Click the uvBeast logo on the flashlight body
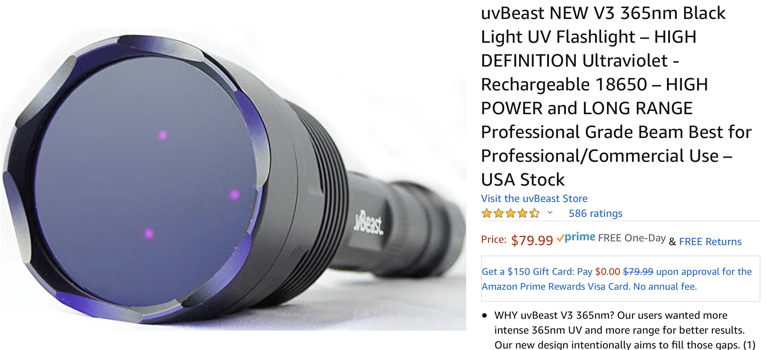This screenshot has height=350, width=766. pos(368,223)
